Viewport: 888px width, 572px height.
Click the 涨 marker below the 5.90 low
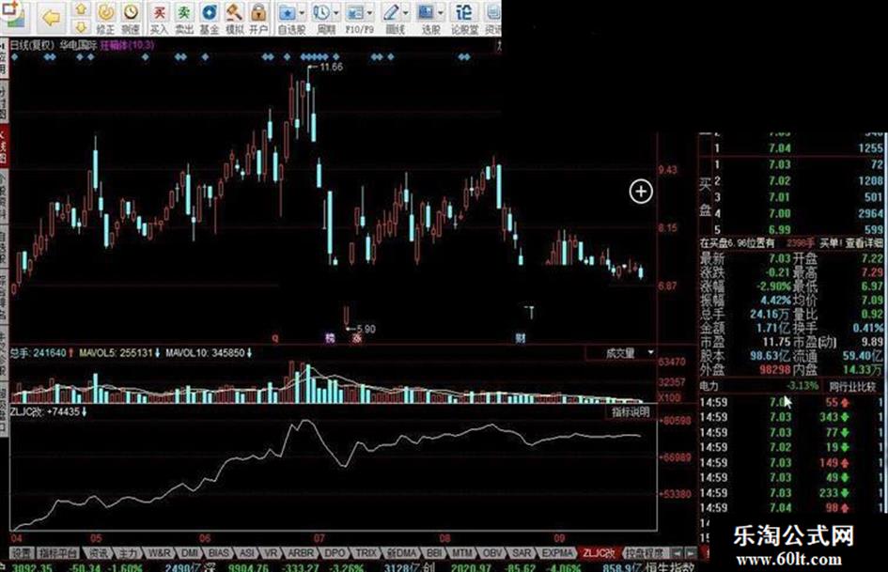357,338
